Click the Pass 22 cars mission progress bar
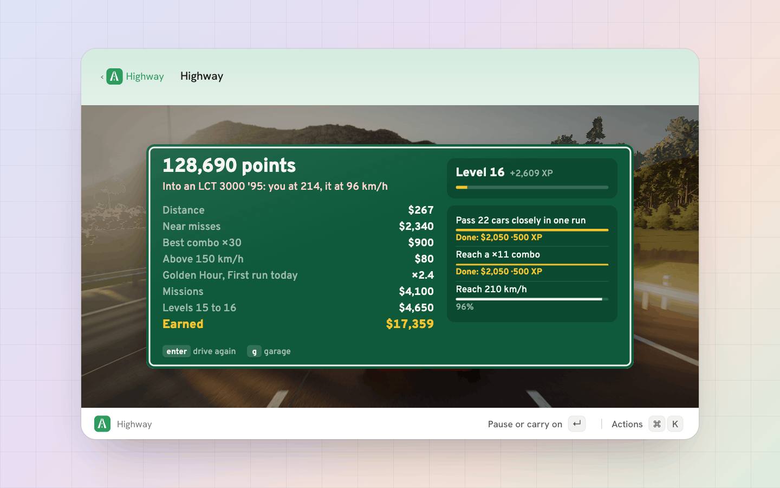The height and width of the screenshot is (488, 780). pyautogui.click(x=532, y=230)
